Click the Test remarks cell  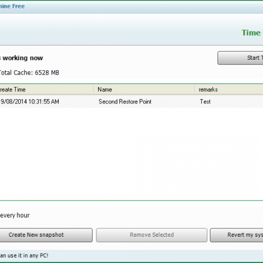[x=205, y=101]
